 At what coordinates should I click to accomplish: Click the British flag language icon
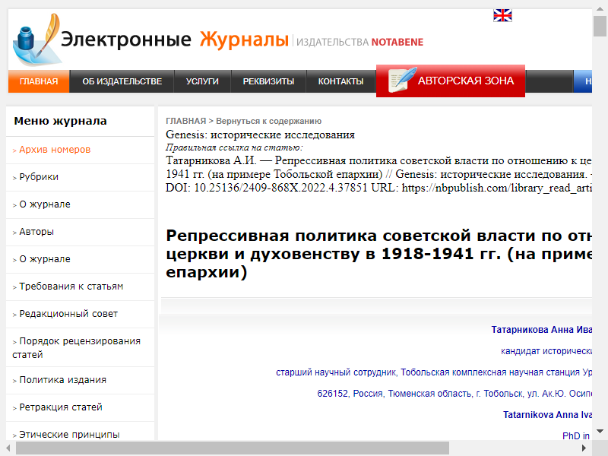click(502, 15)
